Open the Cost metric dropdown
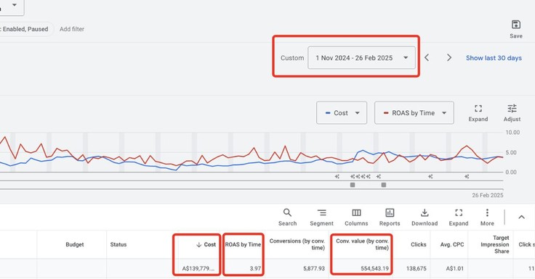 click(x=342, y=113)
